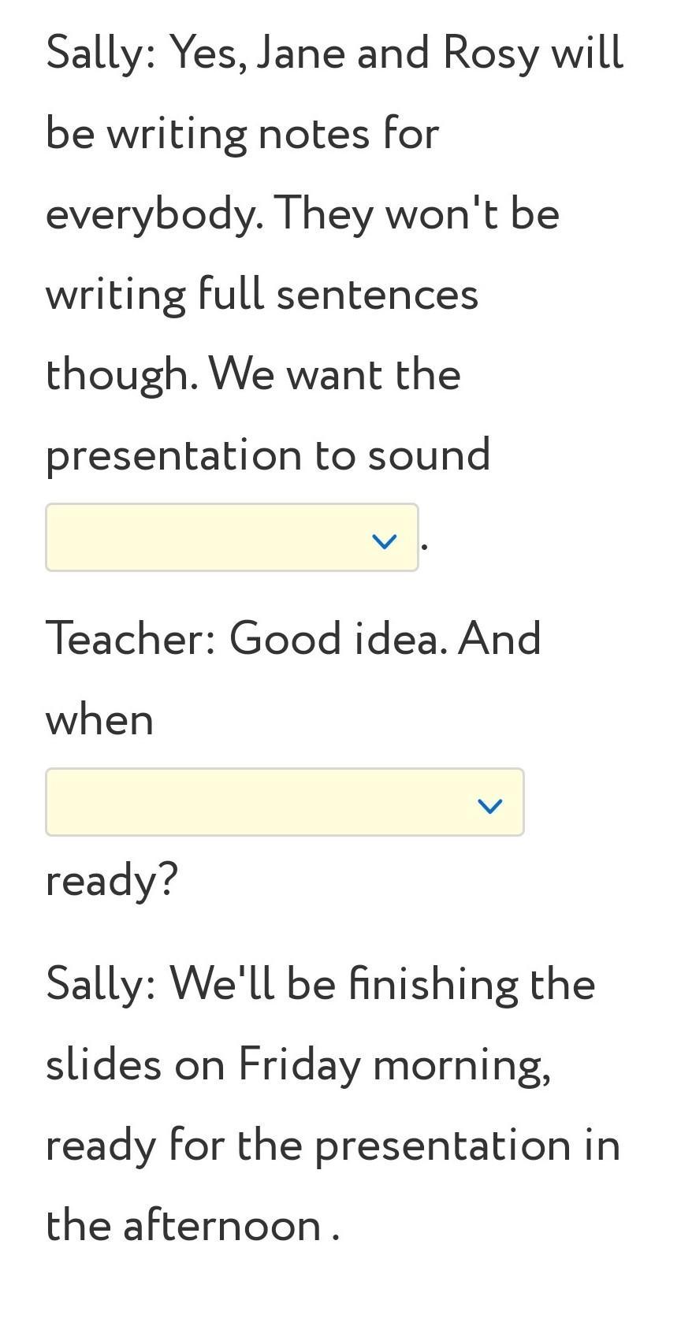Click the line "Sally: Yes, Jane and Rosy will"
Viewport: 681px width, 1326px height.
[x=335, y=54]
